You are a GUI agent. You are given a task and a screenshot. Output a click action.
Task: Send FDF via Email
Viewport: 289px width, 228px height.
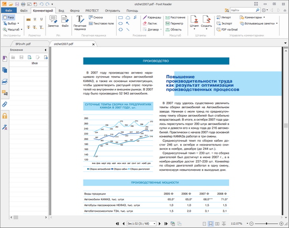pyautogui.click(x=227, y=29)
